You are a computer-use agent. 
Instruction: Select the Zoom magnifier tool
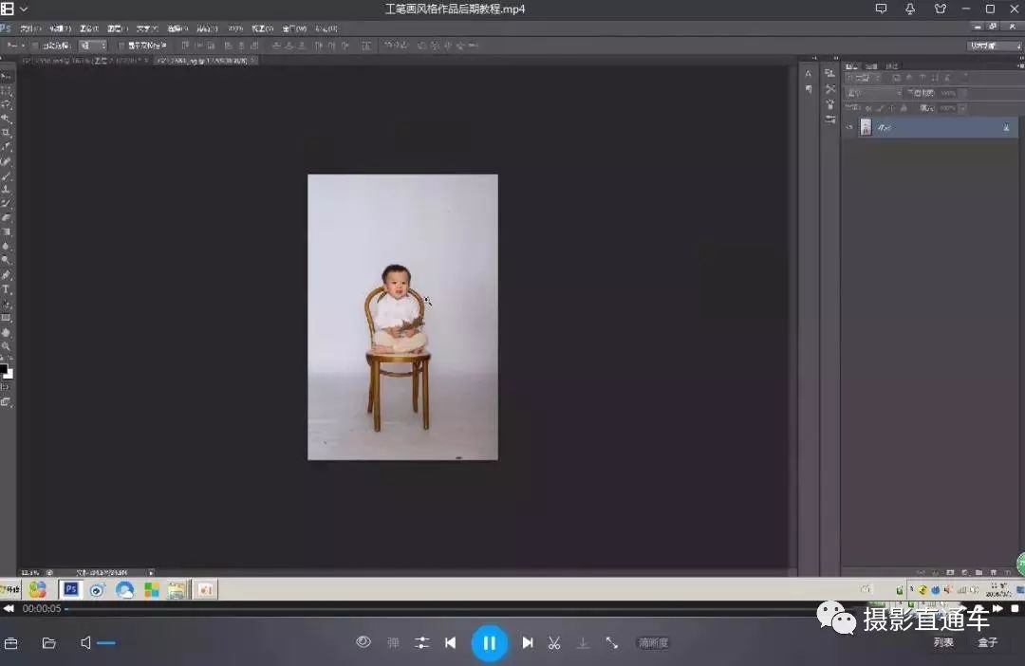coord(7,347)
